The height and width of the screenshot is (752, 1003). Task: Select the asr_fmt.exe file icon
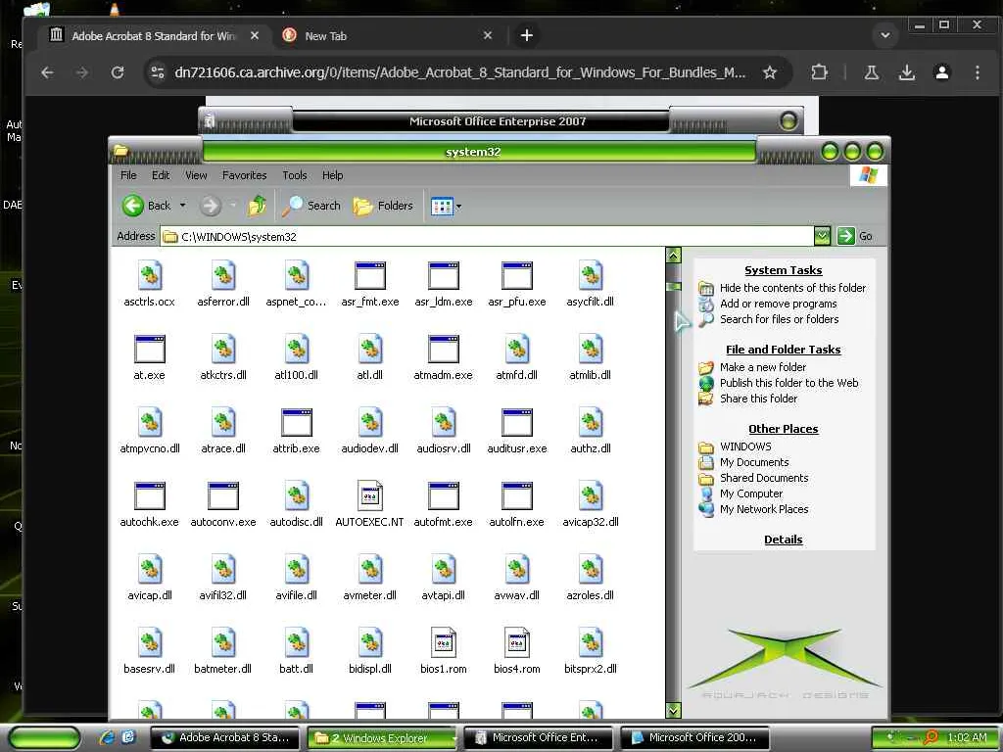pos(369,275)
